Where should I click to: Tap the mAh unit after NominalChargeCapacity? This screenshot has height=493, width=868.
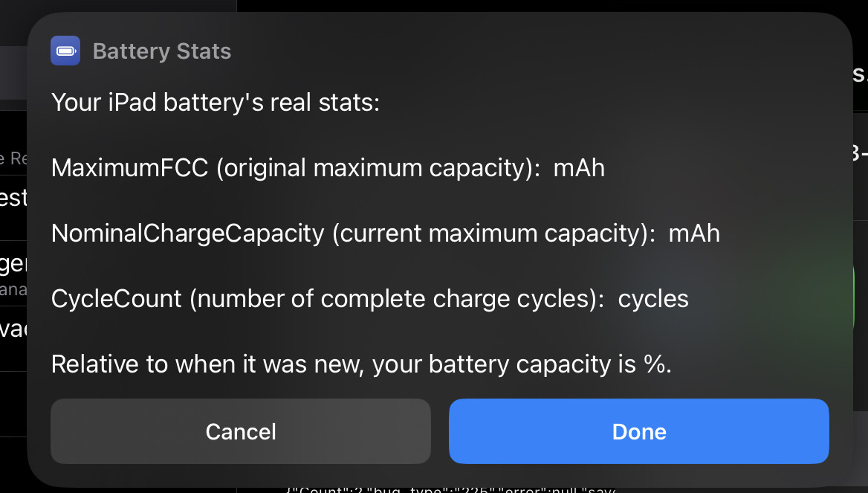694,233
